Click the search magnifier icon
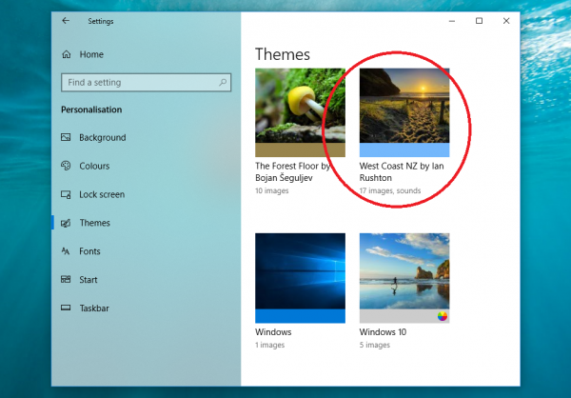The width and height of the screenshot is (571, 398). pyautogui.click(x=223, y=83)
